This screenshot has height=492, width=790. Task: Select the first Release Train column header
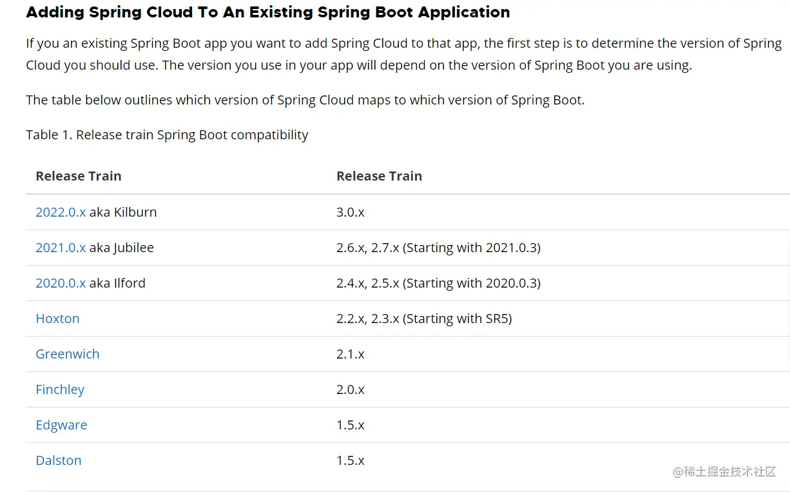[79, 176]
